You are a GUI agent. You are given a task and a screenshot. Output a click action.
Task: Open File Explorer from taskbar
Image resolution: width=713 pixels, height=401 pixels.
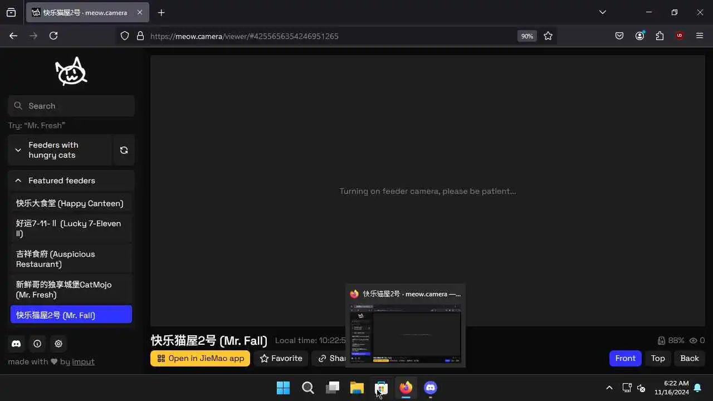pyautogui.click(x=356, y=388)
